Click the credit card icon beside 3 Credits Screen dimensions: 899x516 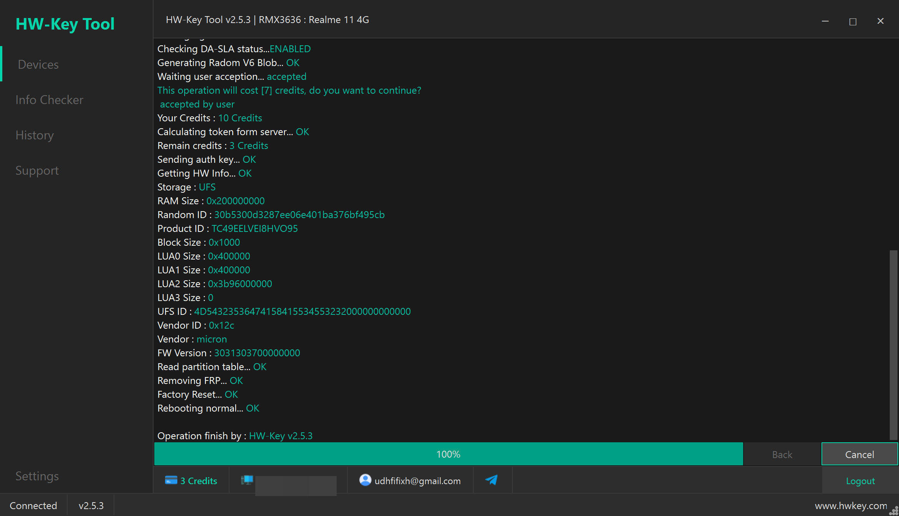pyautogui.click(x=171, y=480)
